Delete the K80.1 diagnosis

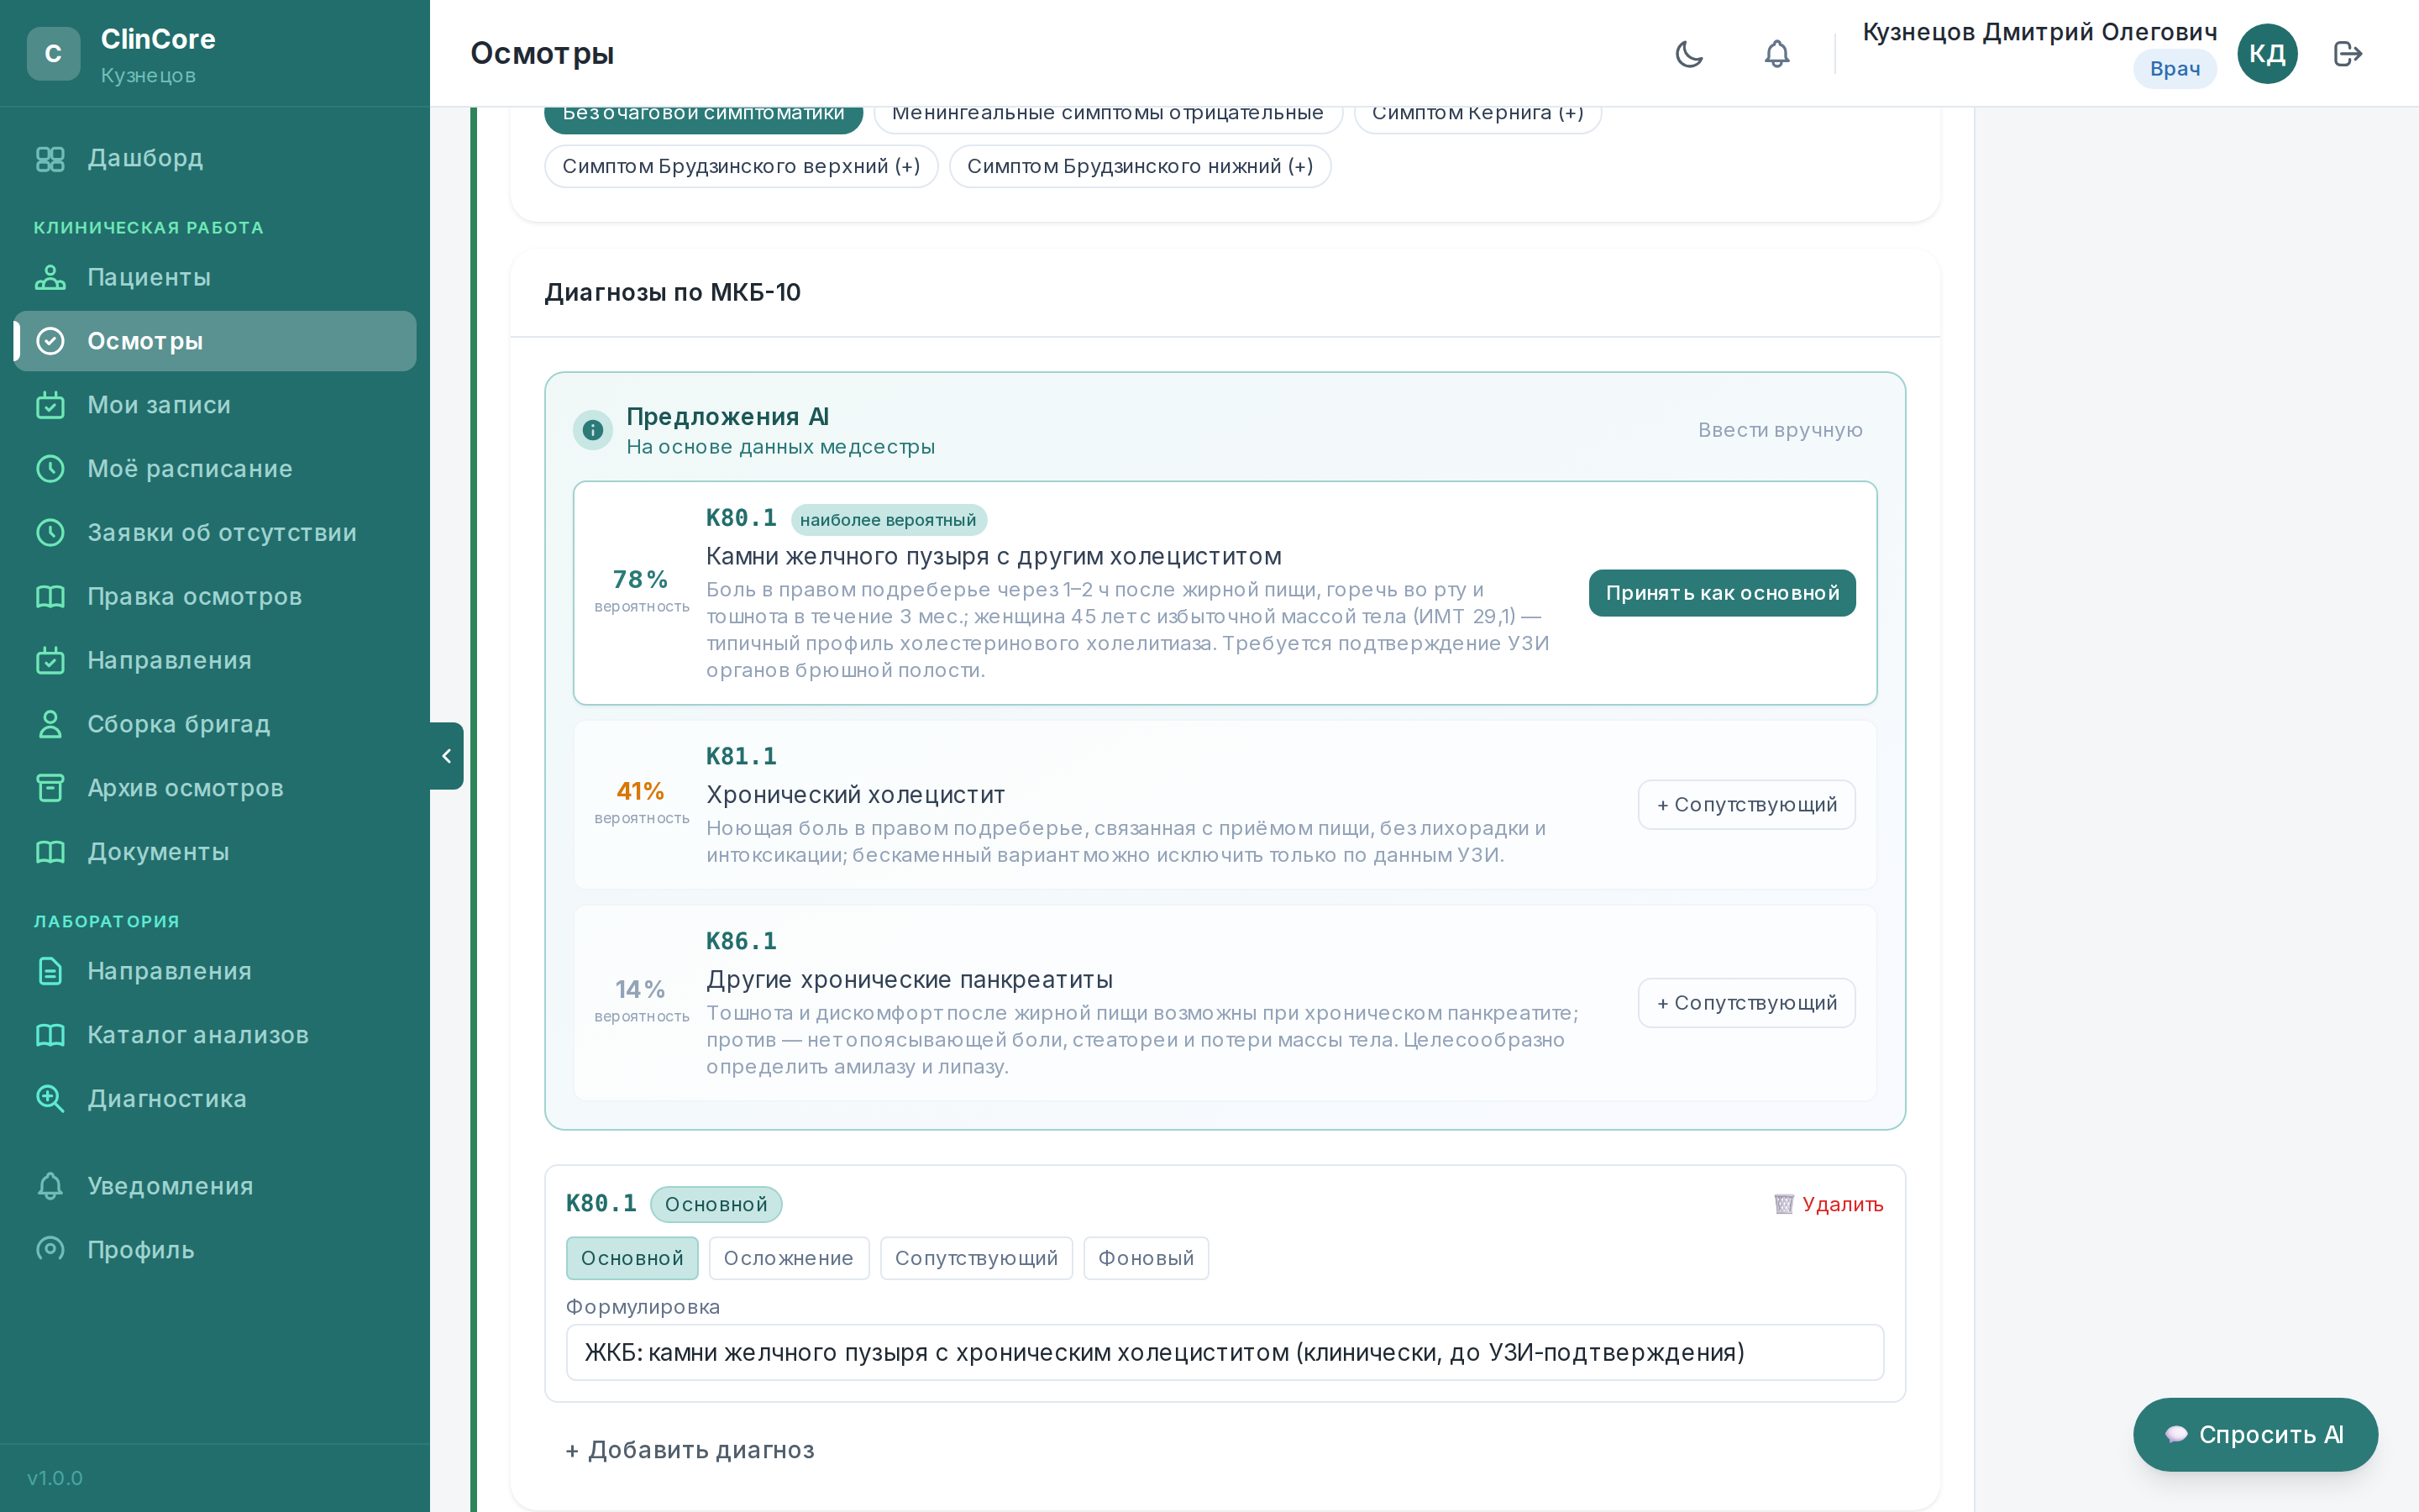click(x=1829, y=1204)
